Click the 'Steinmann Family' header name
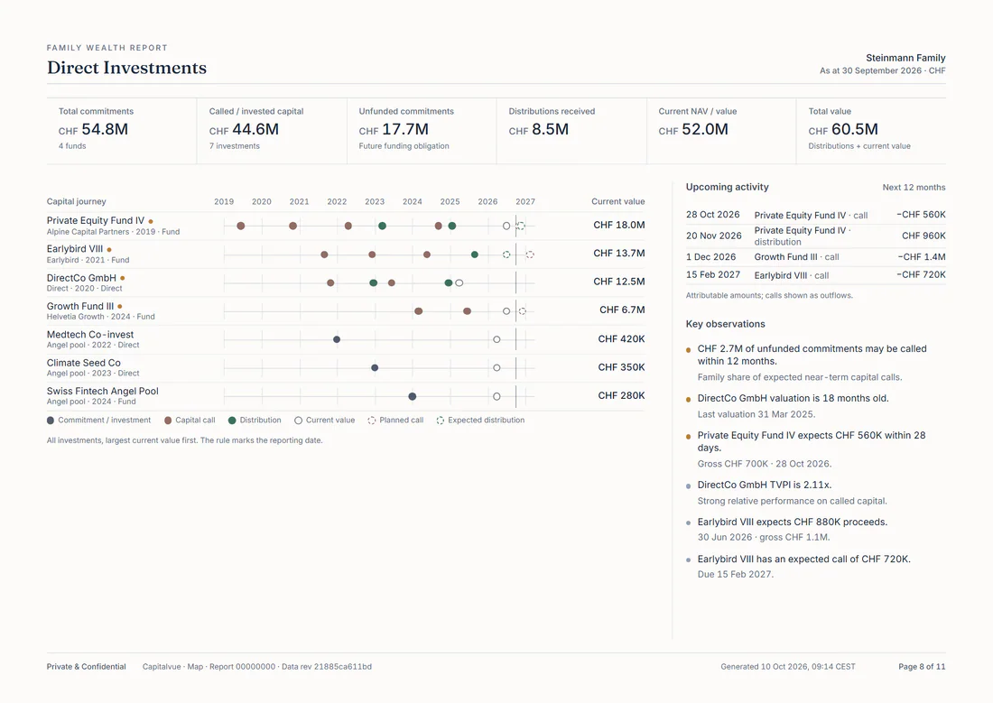Image resolution: width=993 pixels, height=703 pixels. pyautogui.click(x=905, y=58)
